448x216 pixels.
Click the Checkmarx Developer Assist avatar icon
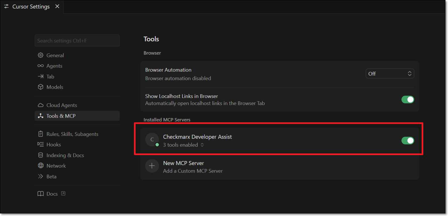point(152,140)
